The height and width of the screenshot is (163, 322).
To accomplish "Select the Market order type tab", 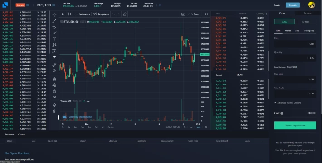I will point(288,30).
